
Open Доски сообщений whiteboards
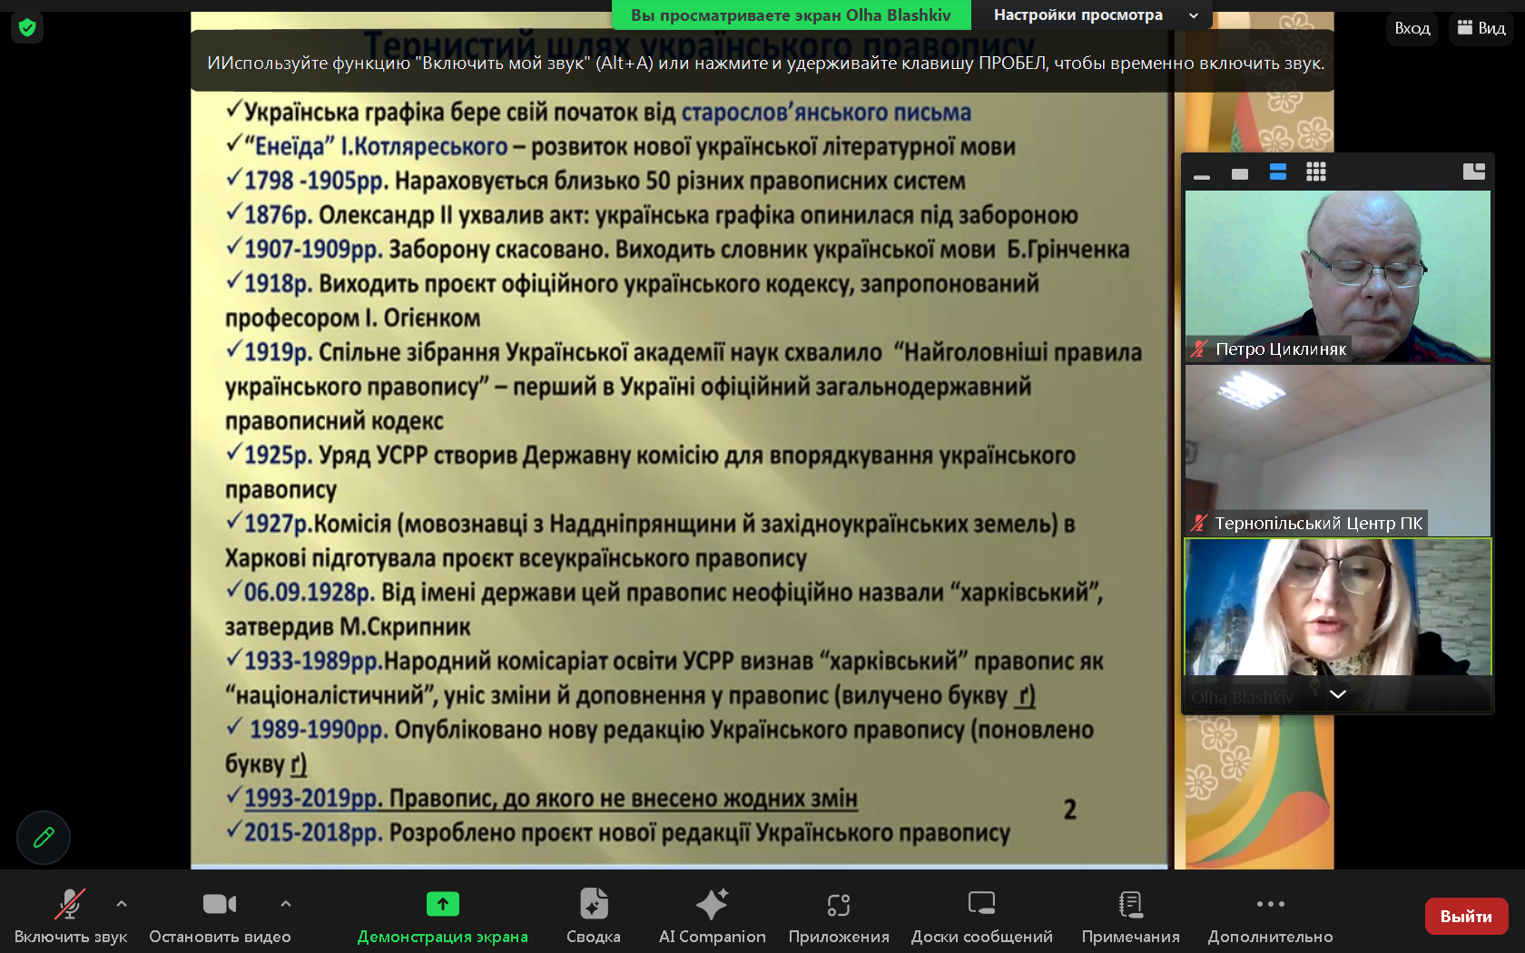[982, 916]
